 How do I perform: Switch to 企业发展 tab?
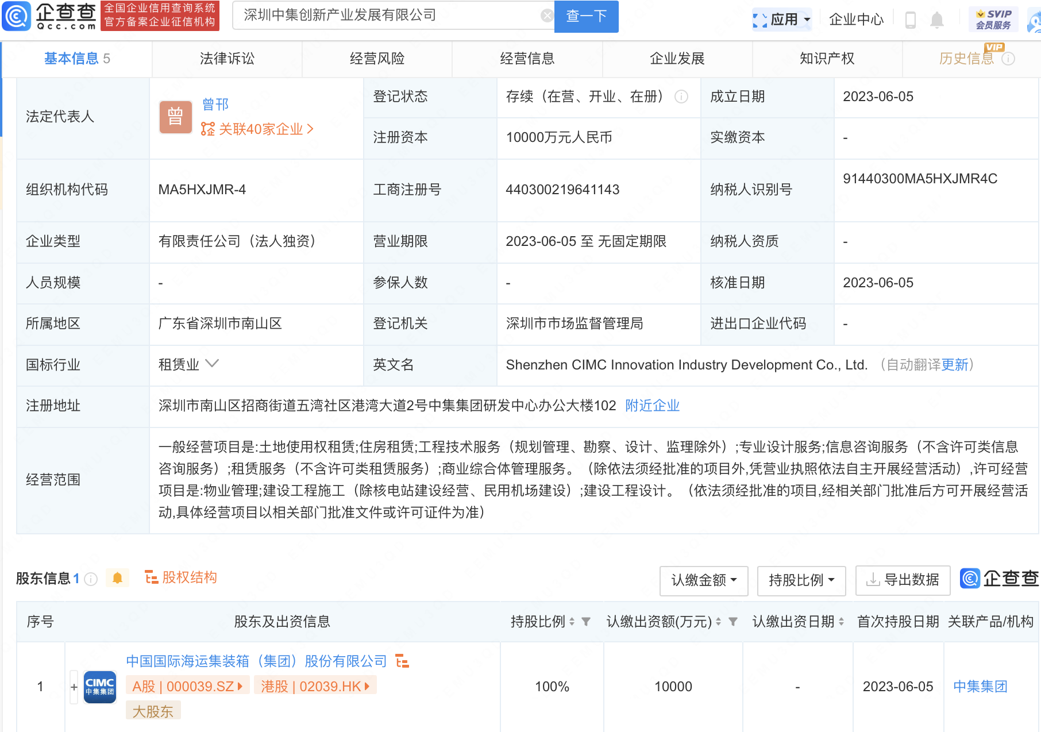pyautogui.click(x=677, y=59)
